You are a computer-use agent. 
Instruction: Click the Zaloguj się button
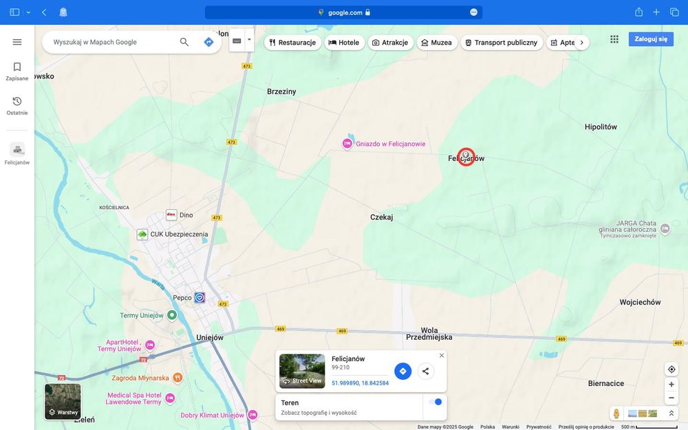click(x=651, y=39)
